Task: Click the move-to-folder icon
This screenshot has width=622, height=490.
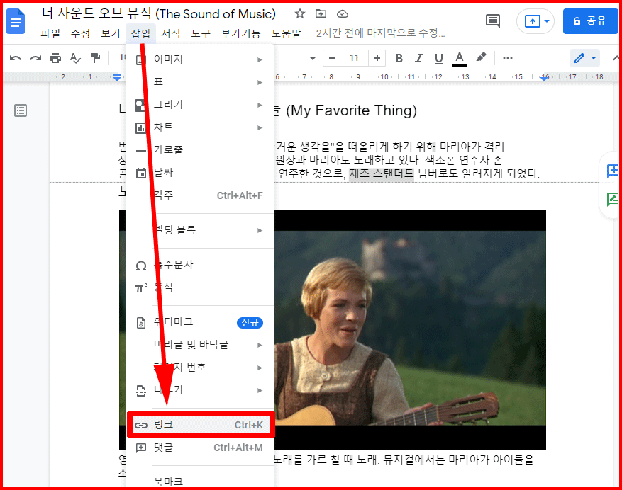Action: pyautogui.click(x=321, y=14)
